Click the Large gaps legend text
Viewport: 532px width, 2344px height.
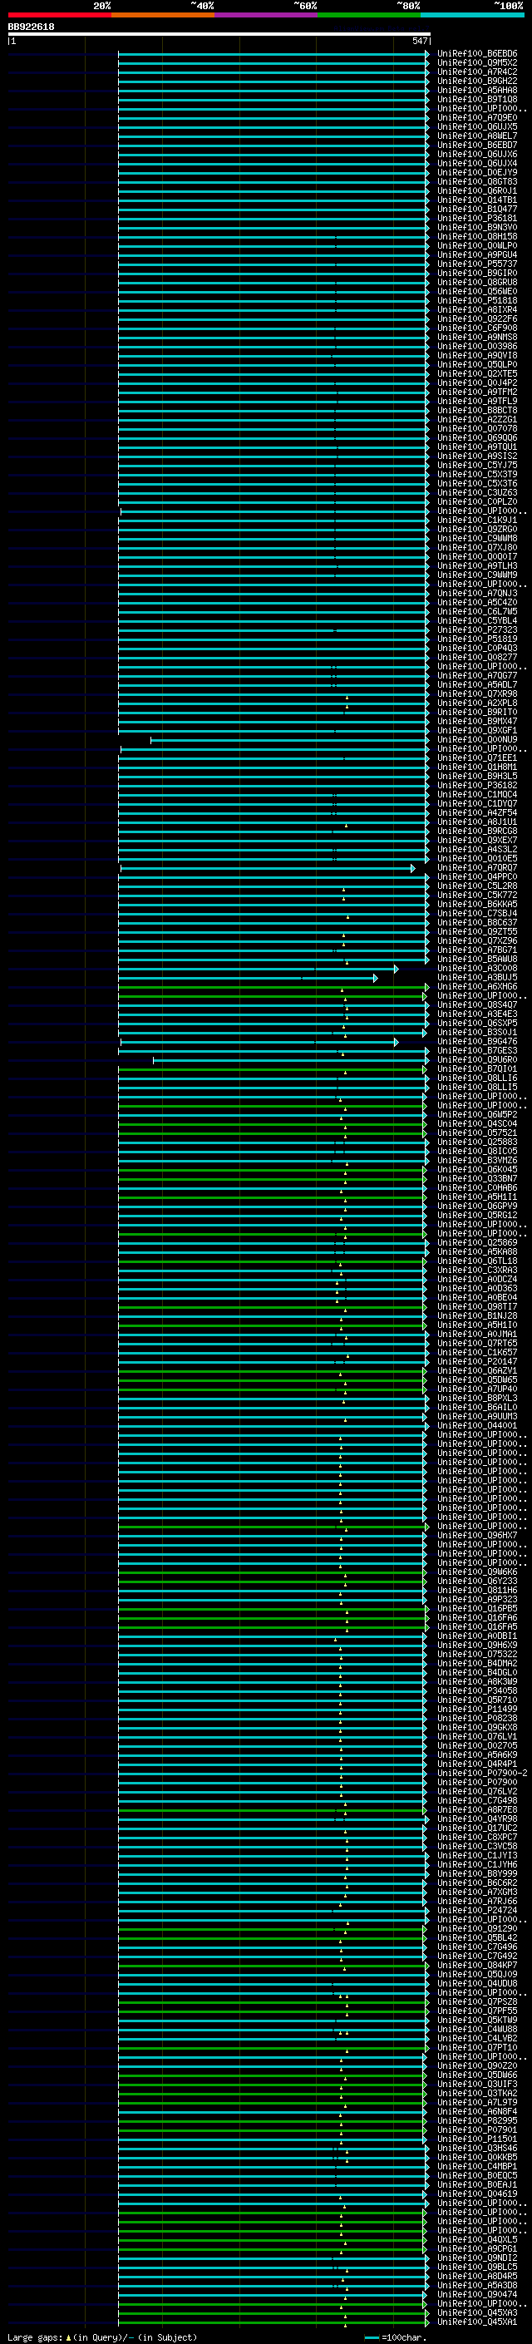pos(102,2337)
